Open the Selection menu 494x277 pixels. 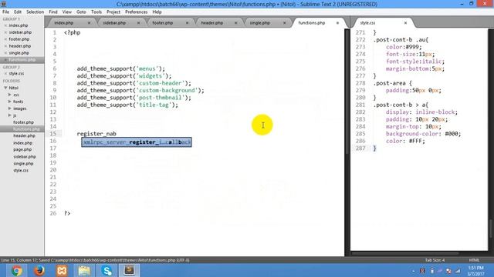click(35, 12)
